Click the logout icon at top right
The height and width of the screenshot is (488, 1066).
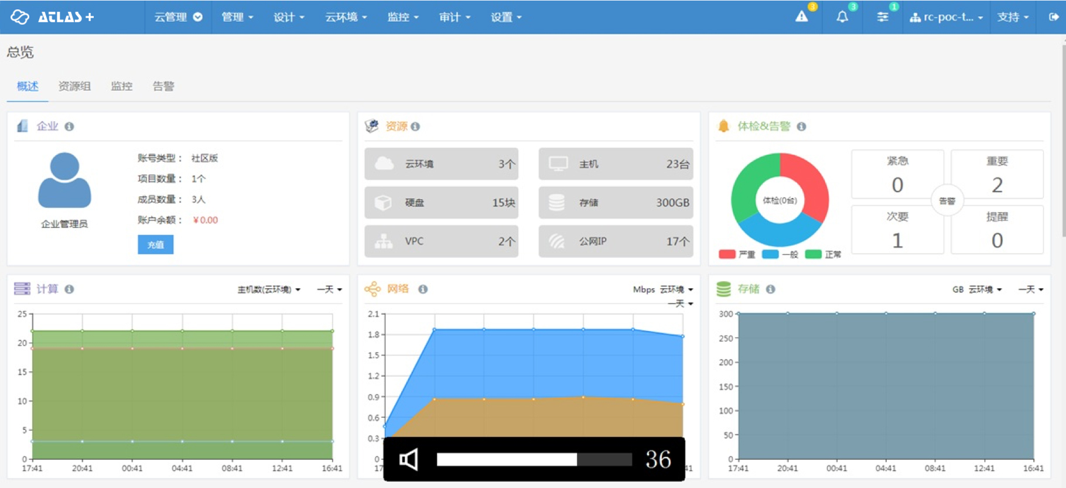pos(1053,17)
